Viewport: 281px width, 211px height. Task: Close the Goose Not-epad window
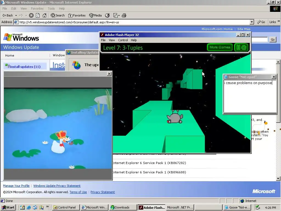coord(274,77)
